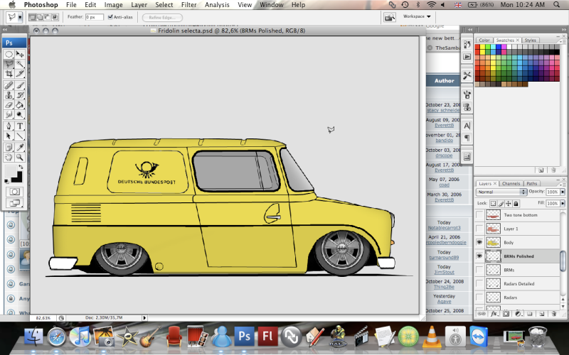Open the Actions panel play icon
The image size is (569, 355).
[x=467, y=57]
